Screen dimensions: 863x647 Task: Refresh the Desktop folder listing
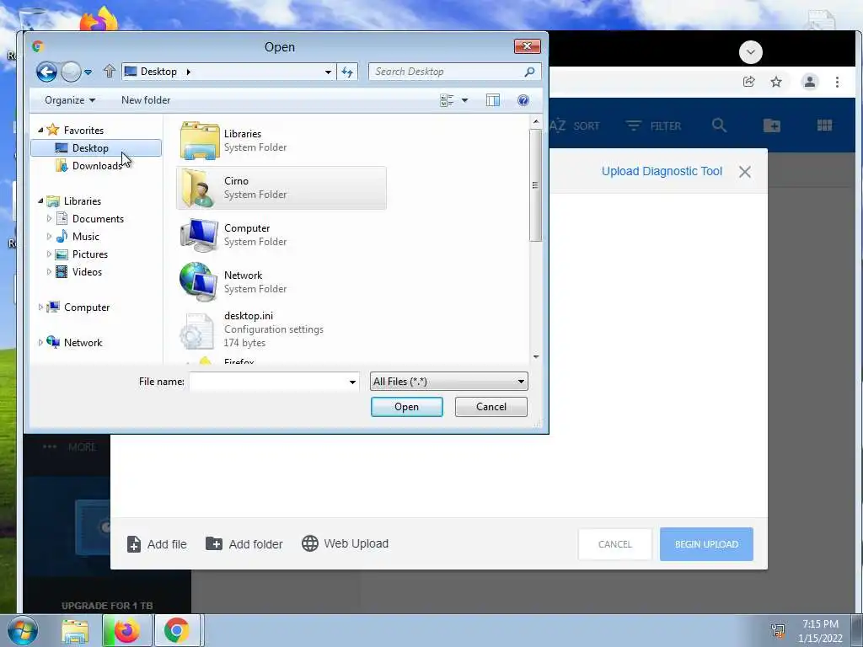347,72
